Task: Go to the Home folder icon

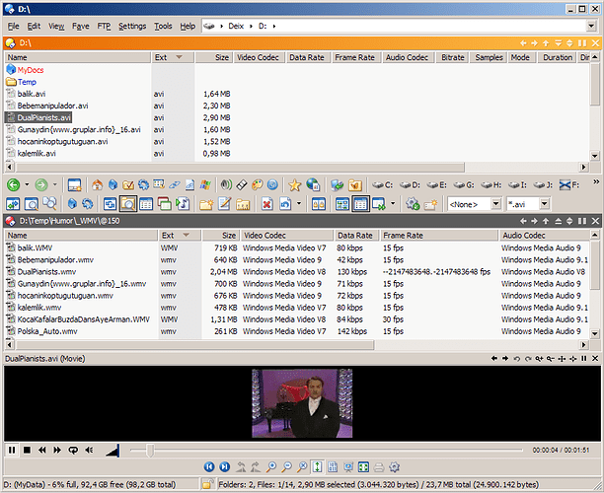Action: 97,185
